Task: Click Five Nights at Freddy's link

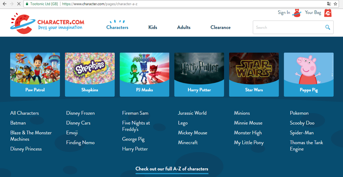Action: point(136,126)
